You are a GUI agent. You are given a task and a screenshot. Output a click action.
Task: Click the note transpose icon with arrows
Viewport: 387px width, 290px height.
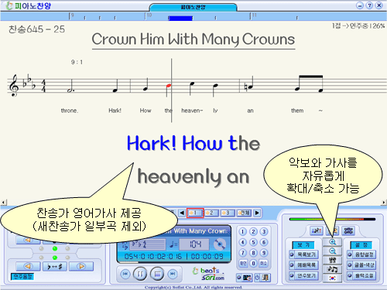pyautogui.click(x=317, y=230)
